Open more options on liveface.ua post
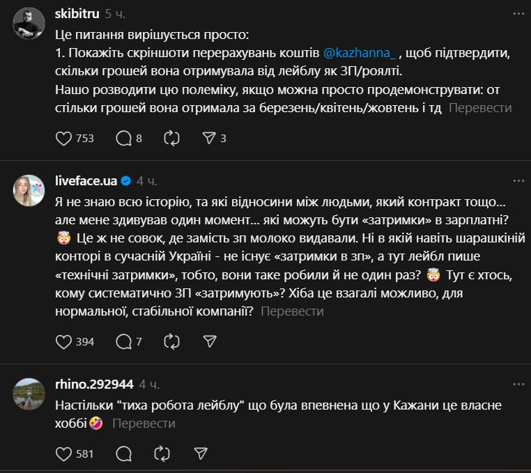 517,181
